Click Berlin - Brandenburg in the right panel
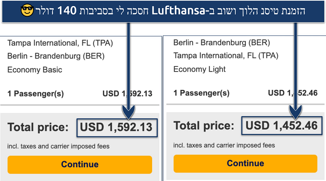This screenshot has width=326, height=181. [x=222, y=43]
